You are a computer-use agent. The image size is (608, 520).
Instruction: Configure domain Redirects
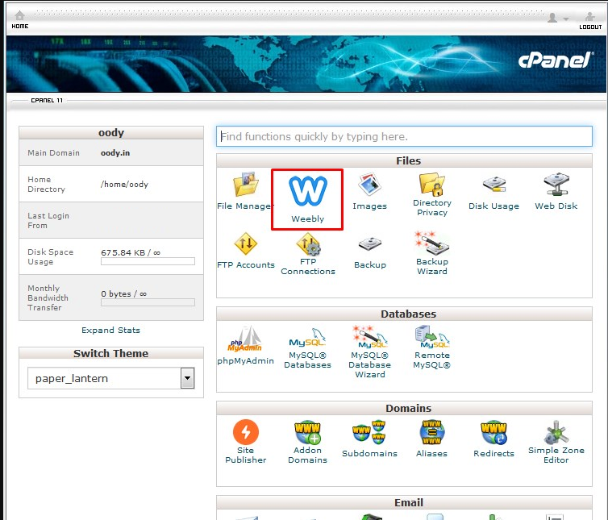click(x=494, y=432)
